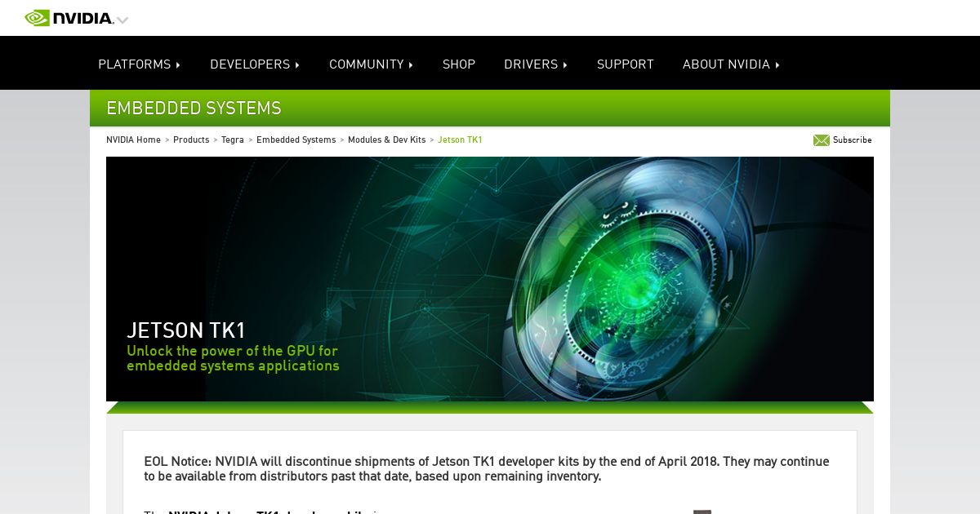Open the Products breadcrumb link
Screen dimensions: 980x514
(191, 140)
